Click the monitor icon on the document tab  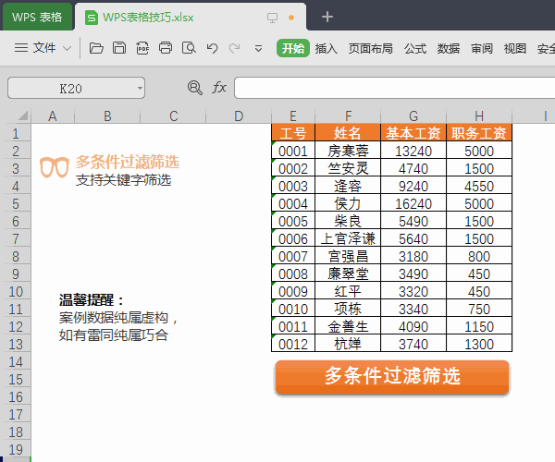[272, 18]
